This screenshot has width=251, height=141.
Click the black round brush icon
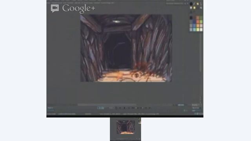click(191, 4)
